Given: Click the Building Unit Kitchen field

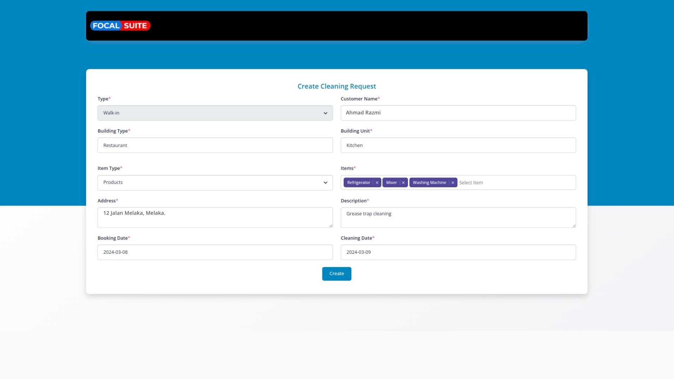Looking at the screenshot, I should (458, 145).
